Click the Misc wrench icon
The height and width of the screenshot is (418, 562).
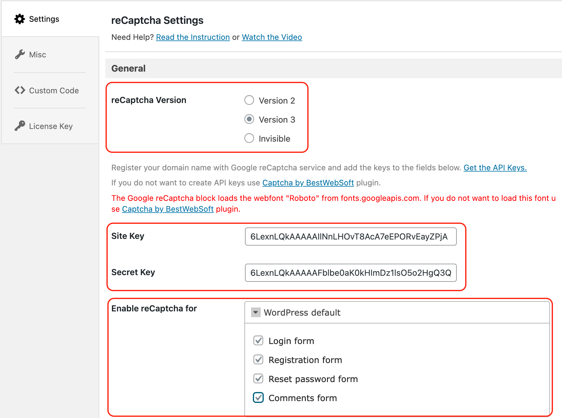[20, 55]
